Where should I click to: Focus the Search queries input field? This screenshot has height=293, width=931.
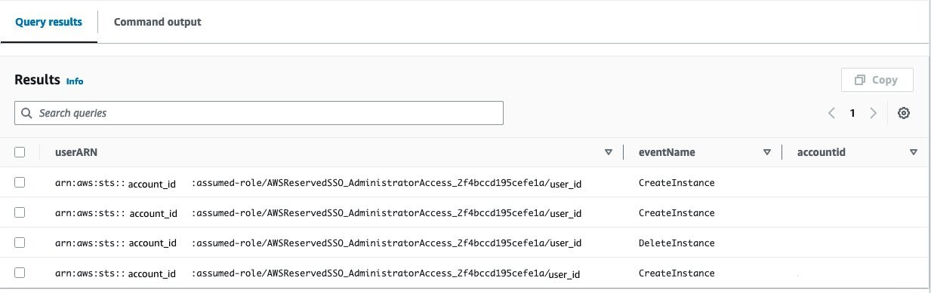point(259,113)
